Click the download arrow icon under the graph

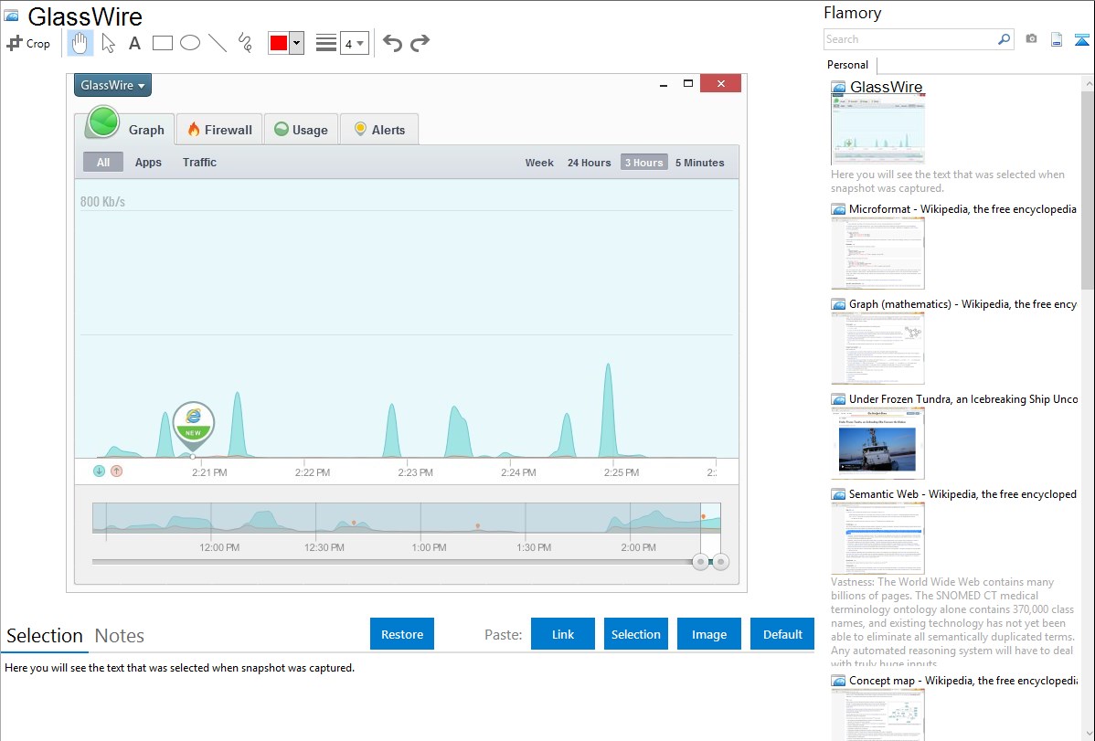(99, 471)
